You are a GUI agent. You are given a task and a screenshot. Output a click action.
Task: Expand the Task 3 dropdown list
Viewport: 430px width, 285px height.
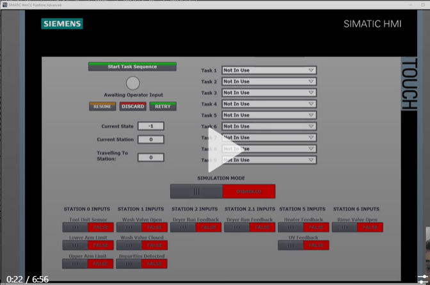pyautogui.click(x=269, y=93)
